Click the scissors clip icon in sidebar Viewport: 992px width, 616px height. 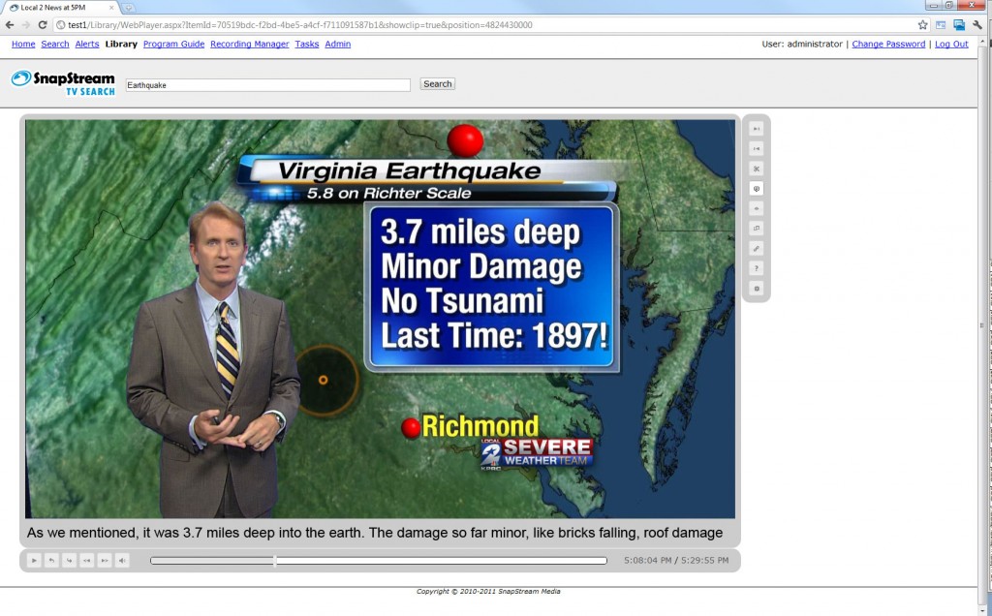point(757,169)
